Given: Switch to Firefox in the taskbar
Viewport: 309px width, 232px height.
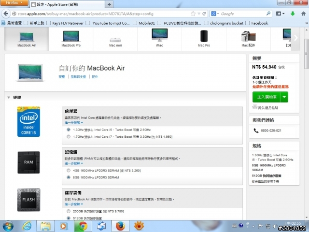Looking at the screenshot, I should (x=120, y=226).
